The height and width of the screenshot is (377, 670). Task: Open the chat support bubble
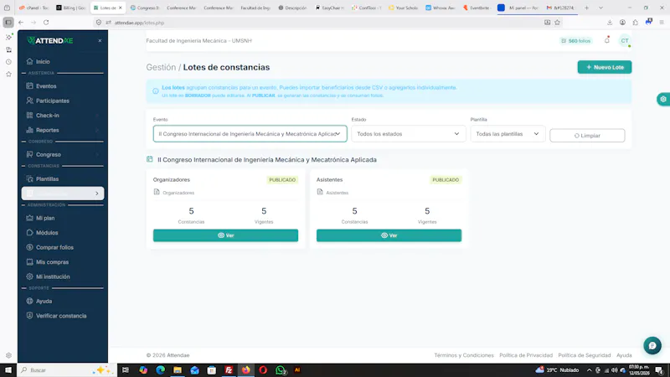click(652, 346)
